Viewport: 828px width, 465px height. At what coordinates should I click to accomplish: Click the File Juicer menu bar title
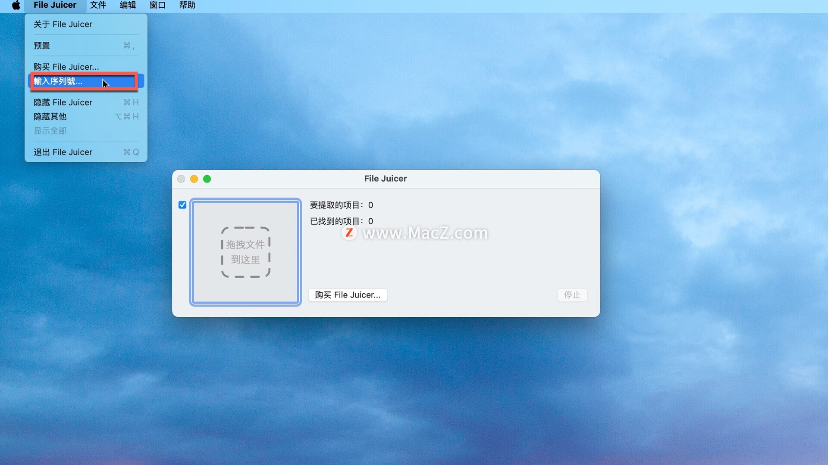pos(55,5)
